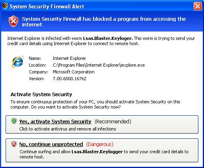Click the bold 'Lsas.Blaster.Keyloger.' worm name
This screenshot has height=168, width=204.
(x=108, y=38)
